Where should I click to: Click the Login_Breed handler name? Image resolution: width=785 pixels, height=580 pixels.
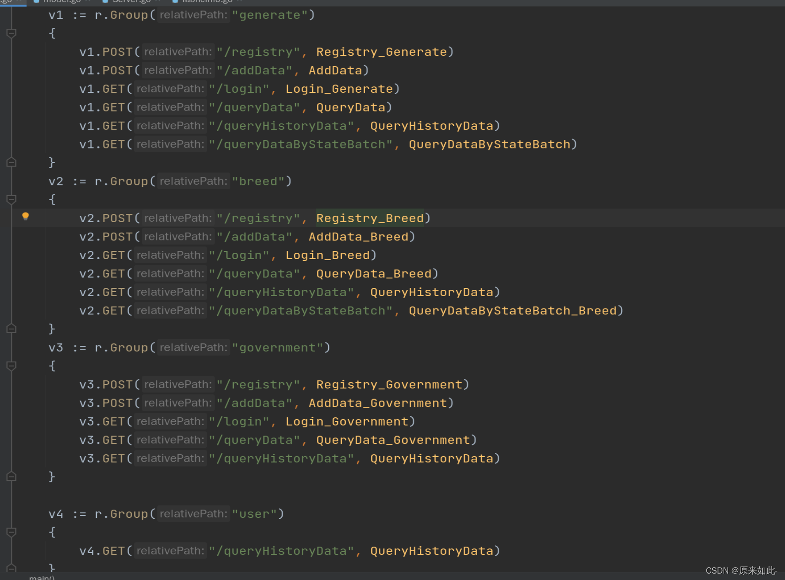coord(328,255)
